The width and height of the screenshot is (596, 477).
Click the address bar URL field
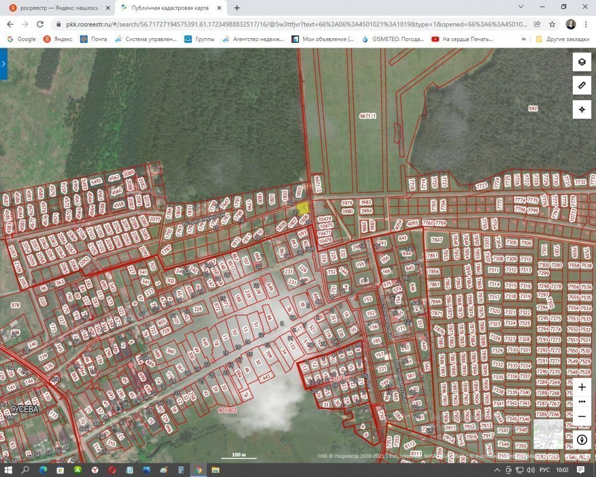(292, 24)
